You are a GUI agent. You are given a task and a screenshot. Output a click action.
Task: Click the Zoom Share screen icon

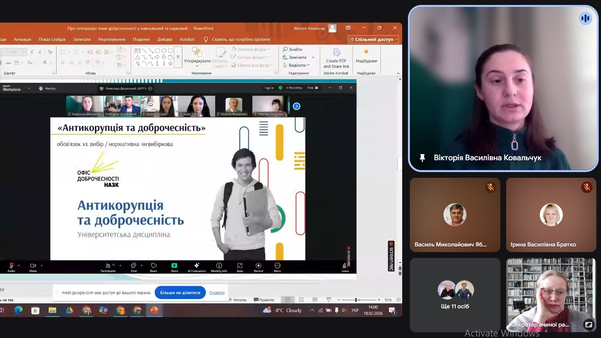(x=174, y=266)
